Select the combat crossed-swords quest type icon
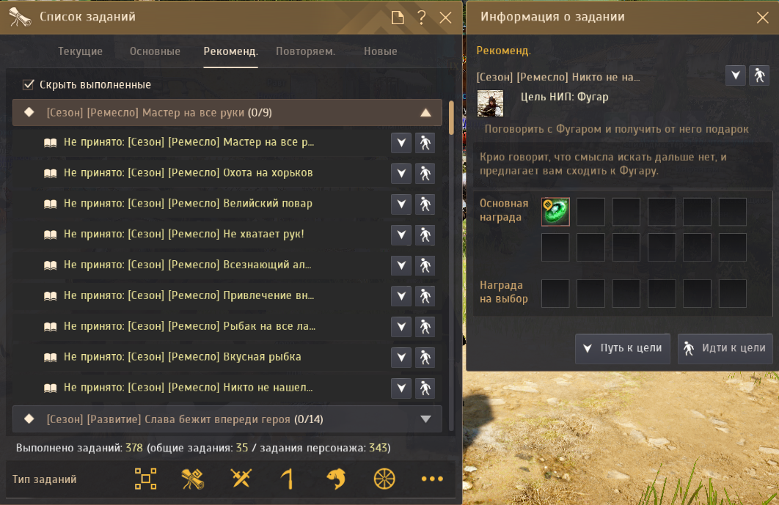The image size is (779, 505). click(x=241, y=479)
